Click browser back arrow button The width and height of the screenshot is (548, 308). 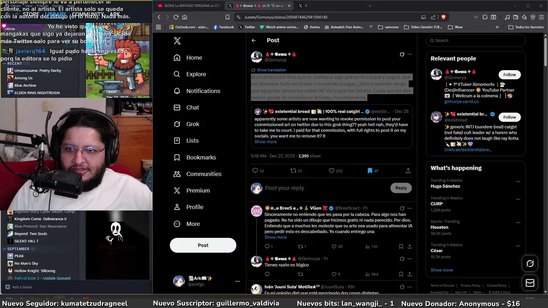coord(159,17)
